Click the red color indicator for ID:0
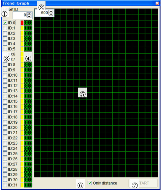161x190 pixels. (22, 23)
